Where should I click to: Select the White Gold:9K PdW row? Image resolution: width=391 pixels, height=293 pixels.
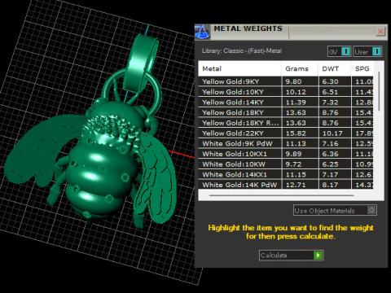point(286,143)
